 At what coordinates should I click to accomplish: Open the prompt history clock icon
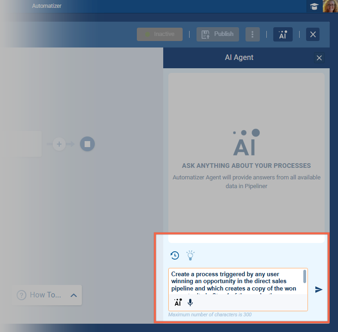[175, 255]
